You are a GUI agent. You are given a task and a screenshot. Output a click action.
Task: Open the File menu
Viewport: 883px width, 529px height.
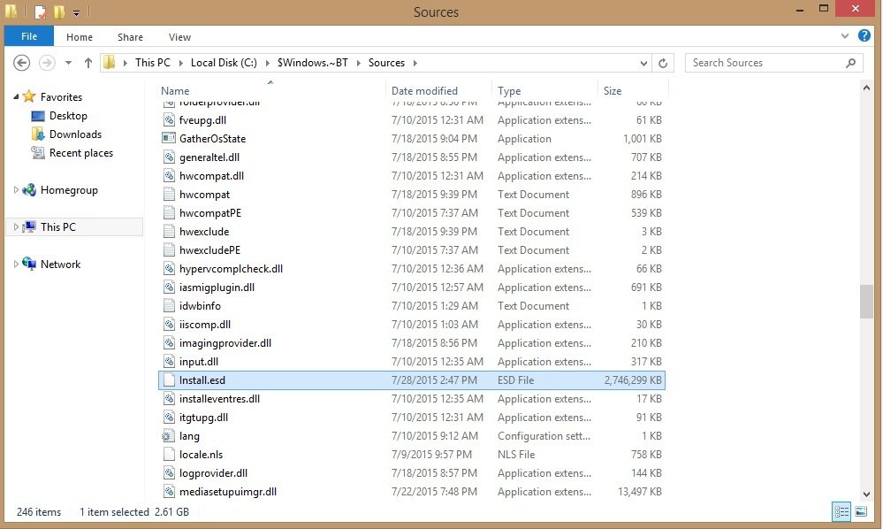[29, 37]
